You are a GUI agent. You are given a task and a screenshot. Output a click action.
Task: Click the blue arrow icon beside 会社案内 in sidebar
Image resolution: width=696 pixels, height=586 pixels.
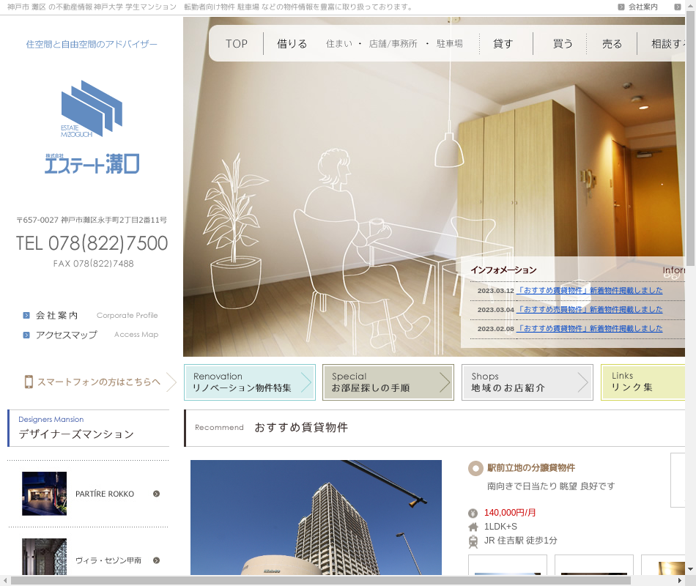coord(26,316)
